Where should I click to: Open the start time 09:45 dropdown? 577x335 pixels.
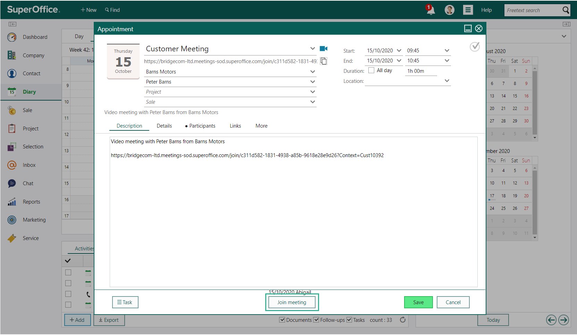click(x=447, y=51)
